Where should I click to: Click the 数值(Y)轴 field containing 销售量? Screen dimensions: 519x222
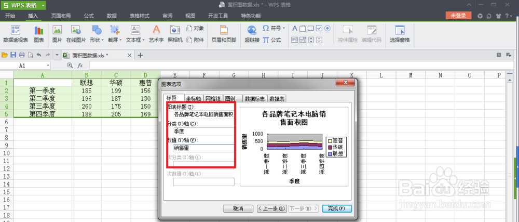click(203, 148)
